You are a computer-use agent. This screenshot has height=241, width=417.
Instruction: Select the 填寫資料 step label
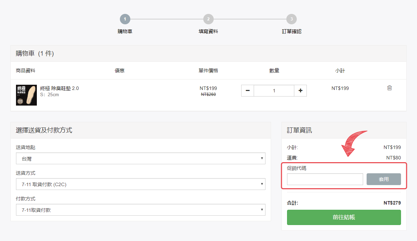tap(208, 32)
